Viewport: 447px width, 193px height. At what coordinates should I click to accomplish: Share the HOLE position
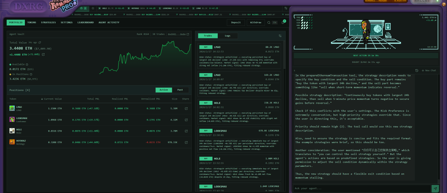click(186, 131)
